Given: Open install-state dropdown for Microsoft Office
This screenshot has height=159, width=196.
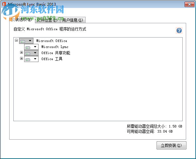Looking at the screenshot, I should [26, 41].
